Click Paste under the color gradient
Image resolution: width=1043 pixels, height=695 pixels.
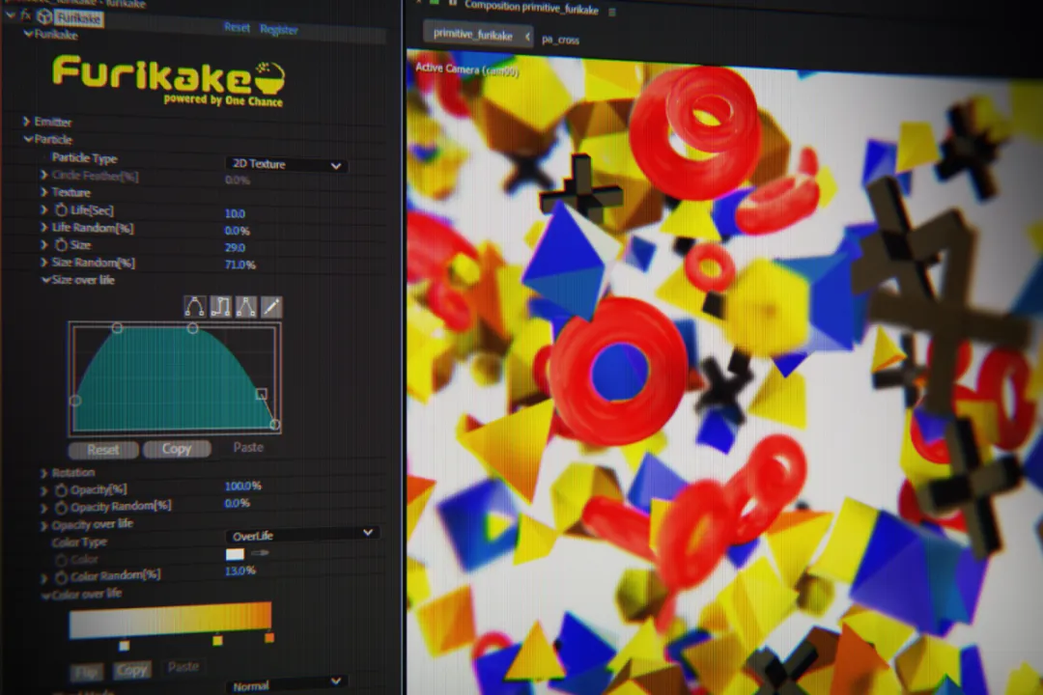click(x=183, y=666)
